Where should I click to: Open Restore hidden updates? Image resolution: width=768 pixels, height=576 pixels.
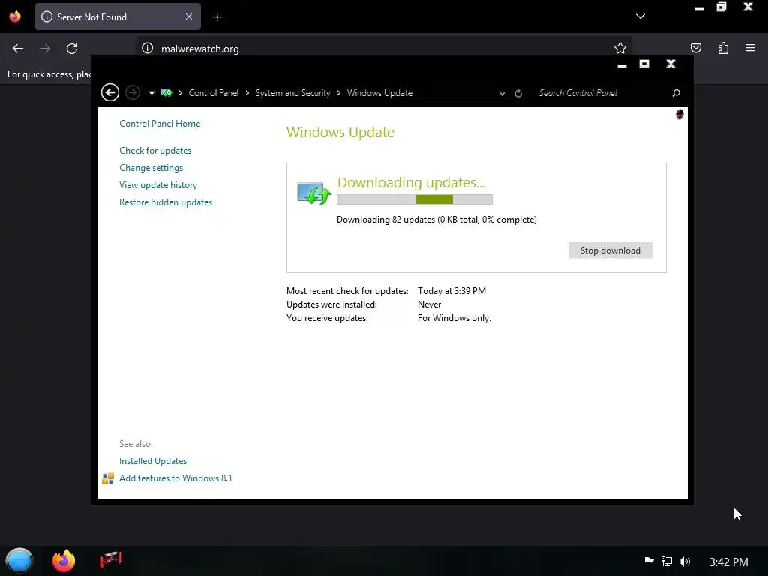pos(166,202)
